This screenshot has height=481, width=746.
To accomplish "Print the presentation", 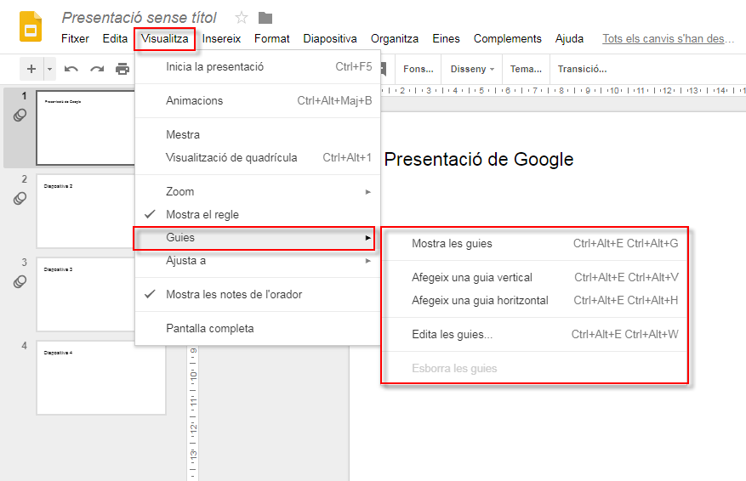I will [122, 70].
